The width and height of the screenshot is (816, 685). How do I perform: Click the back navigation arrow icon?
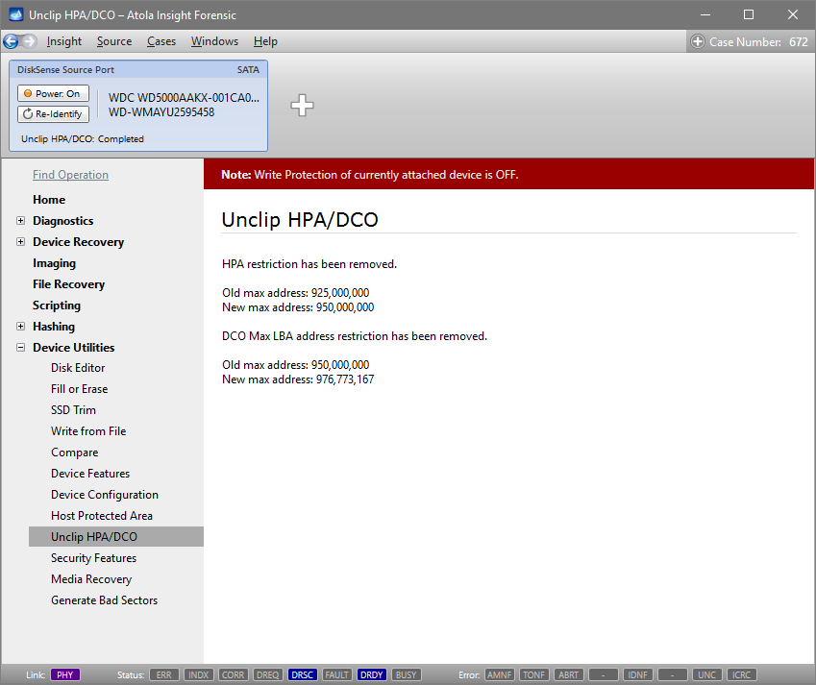point(12,41)
